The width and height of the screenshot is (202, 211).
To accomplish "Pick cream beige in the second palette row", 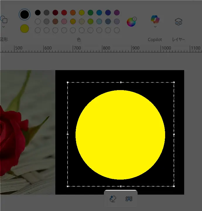I will [82, 21].
